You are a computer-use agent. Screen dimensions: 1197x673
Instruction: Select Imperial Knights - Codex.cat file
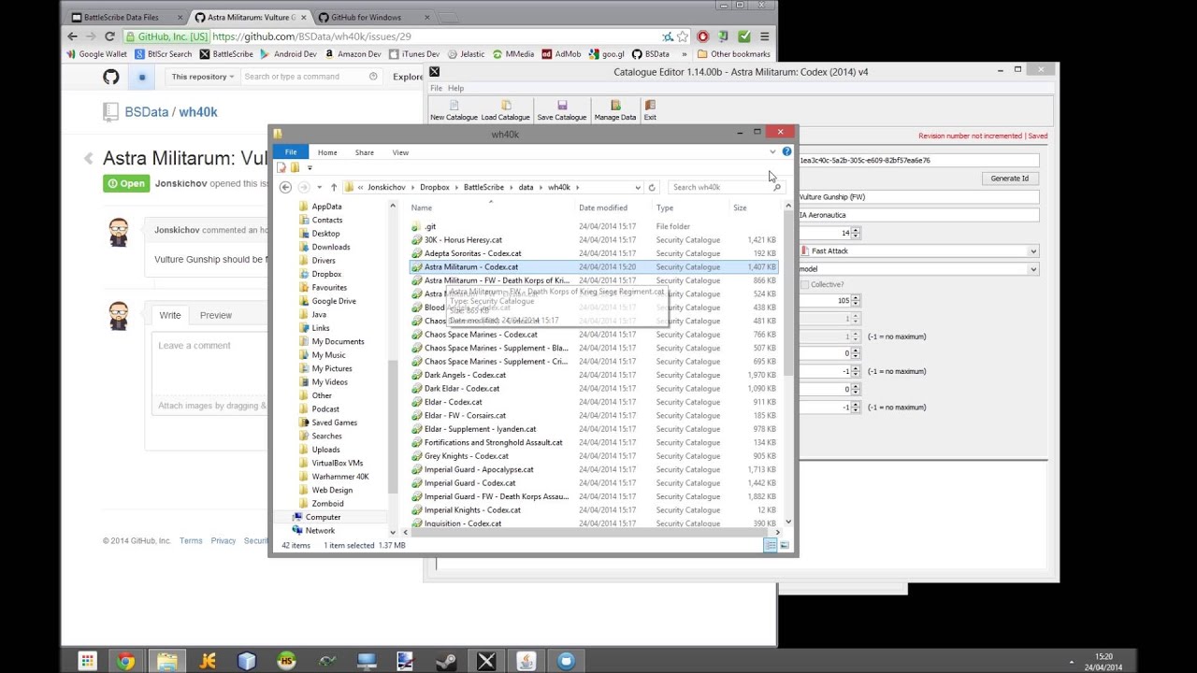[x=472, y=510]
